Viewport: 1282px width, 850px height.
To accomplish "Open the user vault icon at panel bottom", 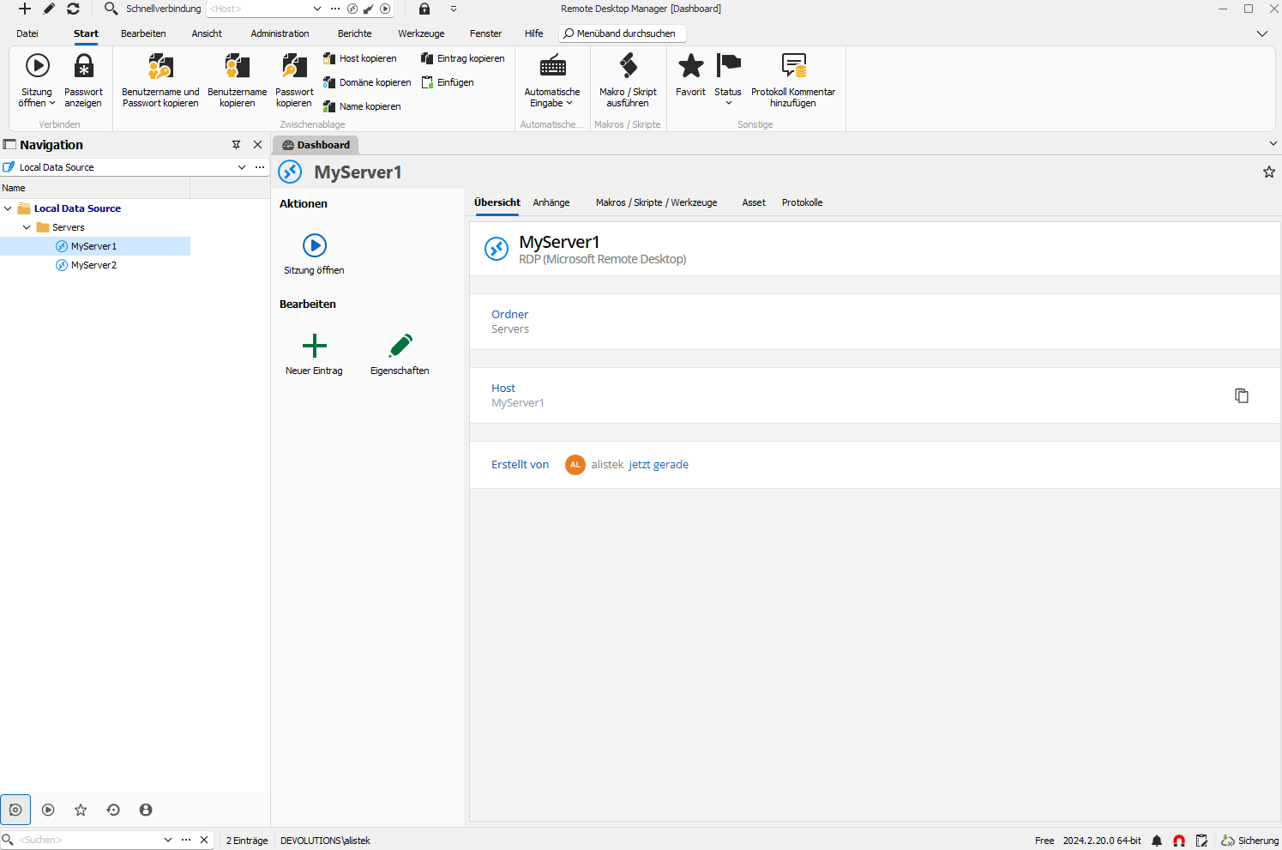I will coord(146,810).
